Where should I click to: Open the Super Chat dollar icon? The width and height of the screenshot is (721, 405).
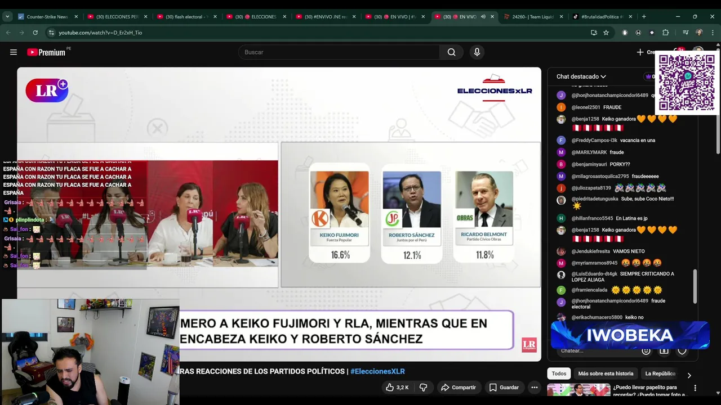[x=664, y=350]
